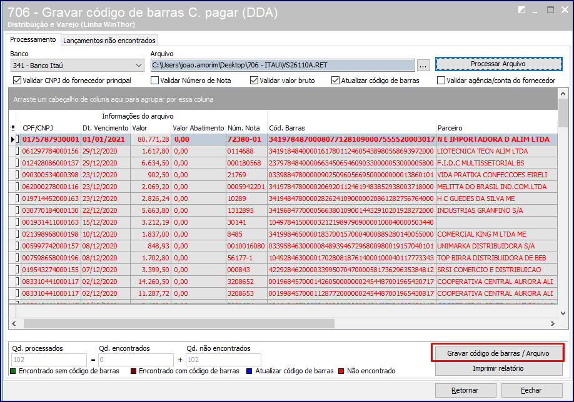The image size is (574, 402).
Task: Click the Núm. Nota column header
Action: 247,128
